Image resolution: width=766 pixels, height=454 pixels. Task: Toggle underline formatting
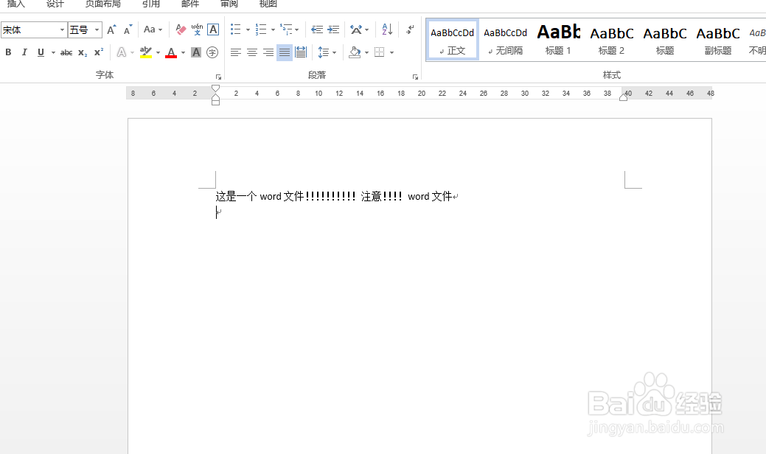coord(41,52)
